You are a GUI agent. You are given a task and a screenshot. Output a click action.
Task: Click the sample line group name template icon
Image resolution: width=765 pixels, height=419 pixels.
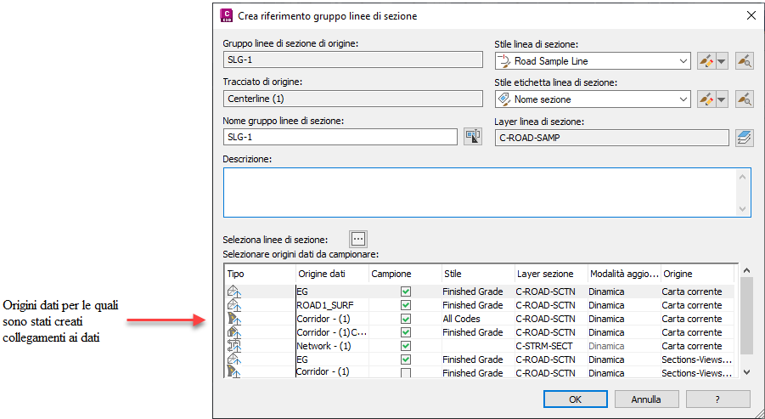(473, 137)
